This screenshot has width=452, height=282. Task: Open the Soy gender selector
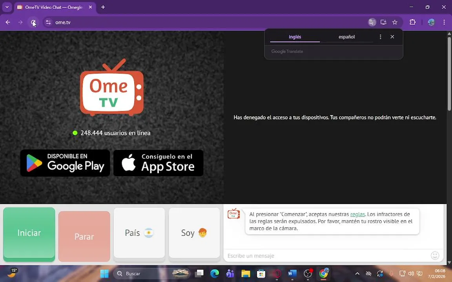(194, 233)
